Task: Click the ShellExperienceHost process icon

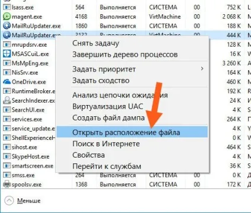Action: (x=7, y=137)
